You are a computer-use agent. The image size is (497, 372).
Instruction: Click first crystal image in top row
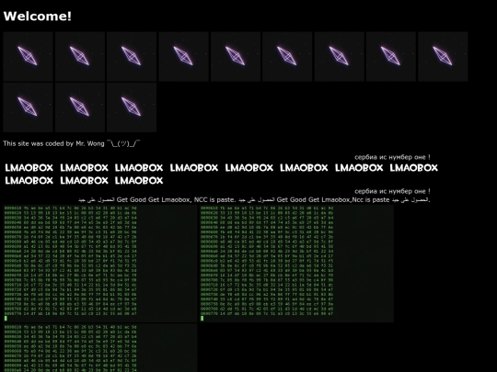coord(28,56)
